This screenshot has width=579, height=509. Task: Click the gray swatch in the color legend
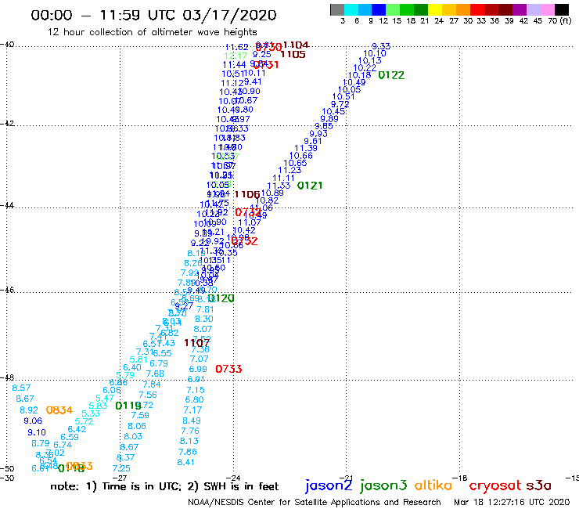coord(337,9)
